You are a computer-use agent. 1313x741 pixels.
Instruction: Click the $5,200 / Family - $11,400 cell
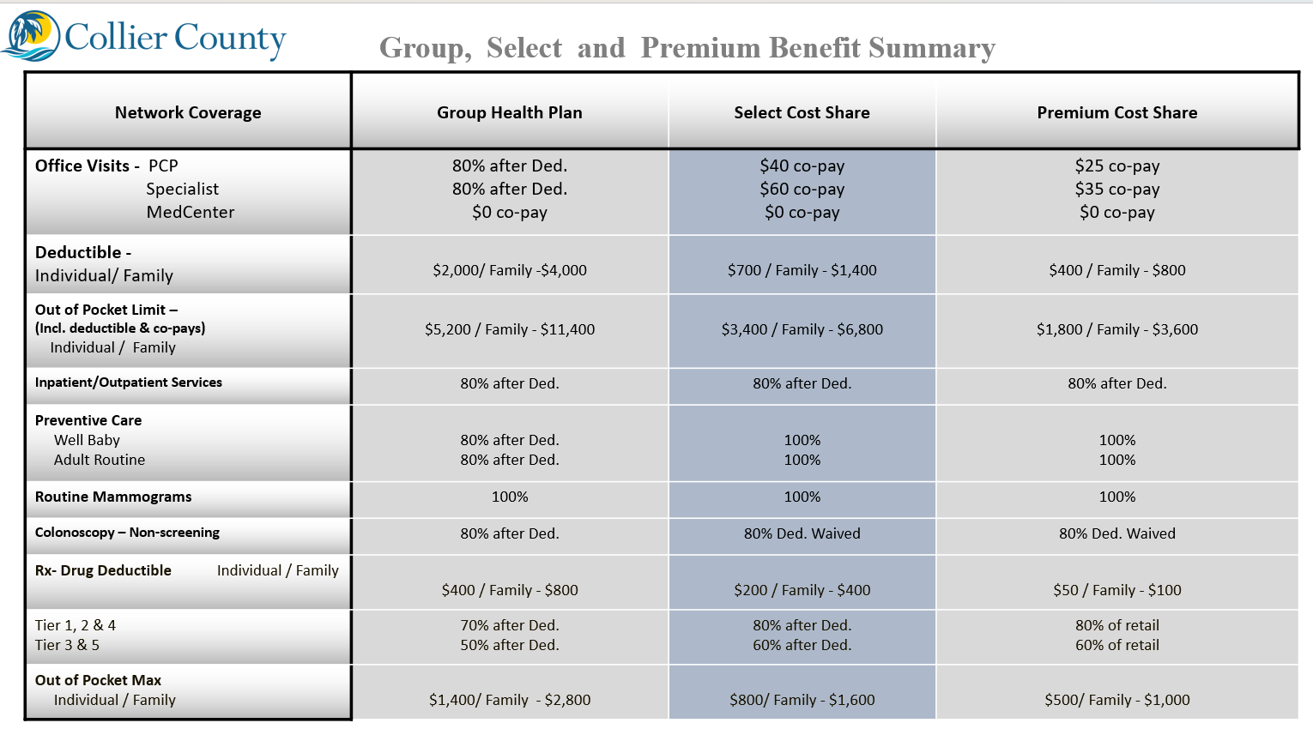[x=509, y=329]
